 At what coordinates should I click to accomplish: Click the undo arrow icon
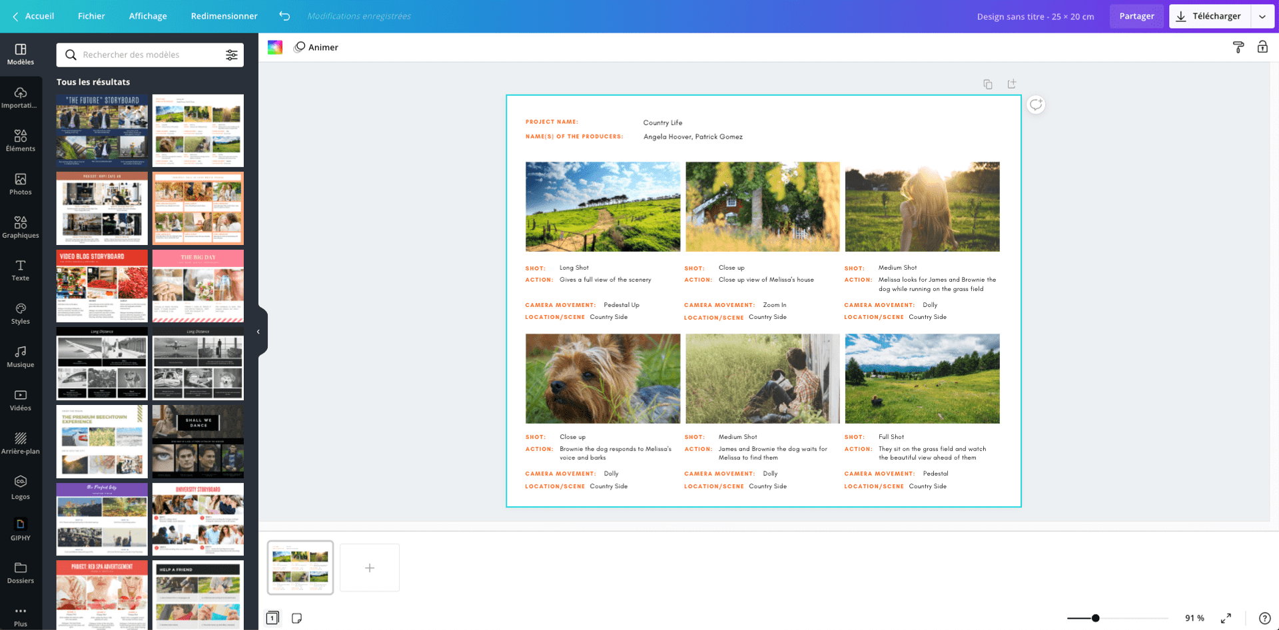pyautogui.click(x=284, y=16)
